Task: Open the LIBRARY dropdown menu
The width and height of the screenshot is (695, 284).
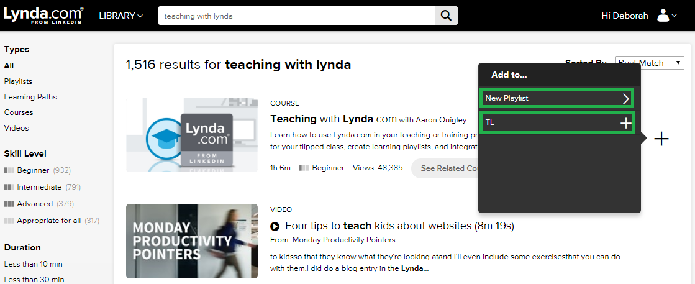Action: [x=121, y=16]
